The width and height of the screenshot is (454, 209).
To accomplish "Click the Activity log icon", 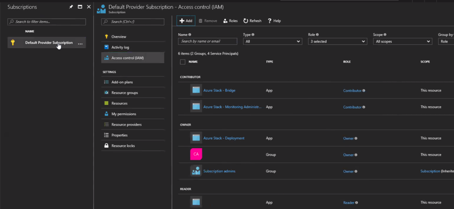I will (x=106, y=47).
